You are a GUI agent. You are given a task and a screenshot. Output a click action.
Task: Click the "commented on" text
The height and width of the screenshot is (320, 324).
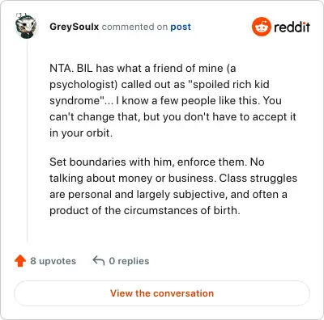[x=134, y=27]
